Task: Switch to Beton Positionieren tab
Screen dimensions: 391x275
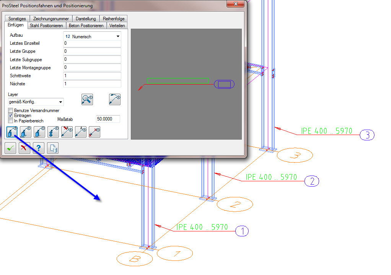Action: pyautogui.click(x=86, y=25)
